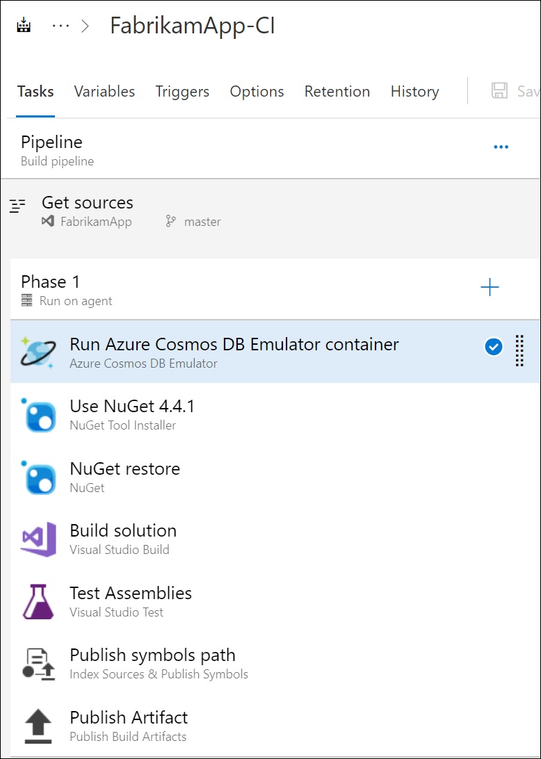The image size is (541, 759).
Task: Click the build pipeline icon in breadcrumb
Action: (25, 26)
